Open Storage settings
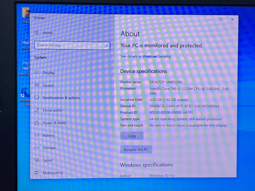 pyautogui.click(x=49, y=148)
